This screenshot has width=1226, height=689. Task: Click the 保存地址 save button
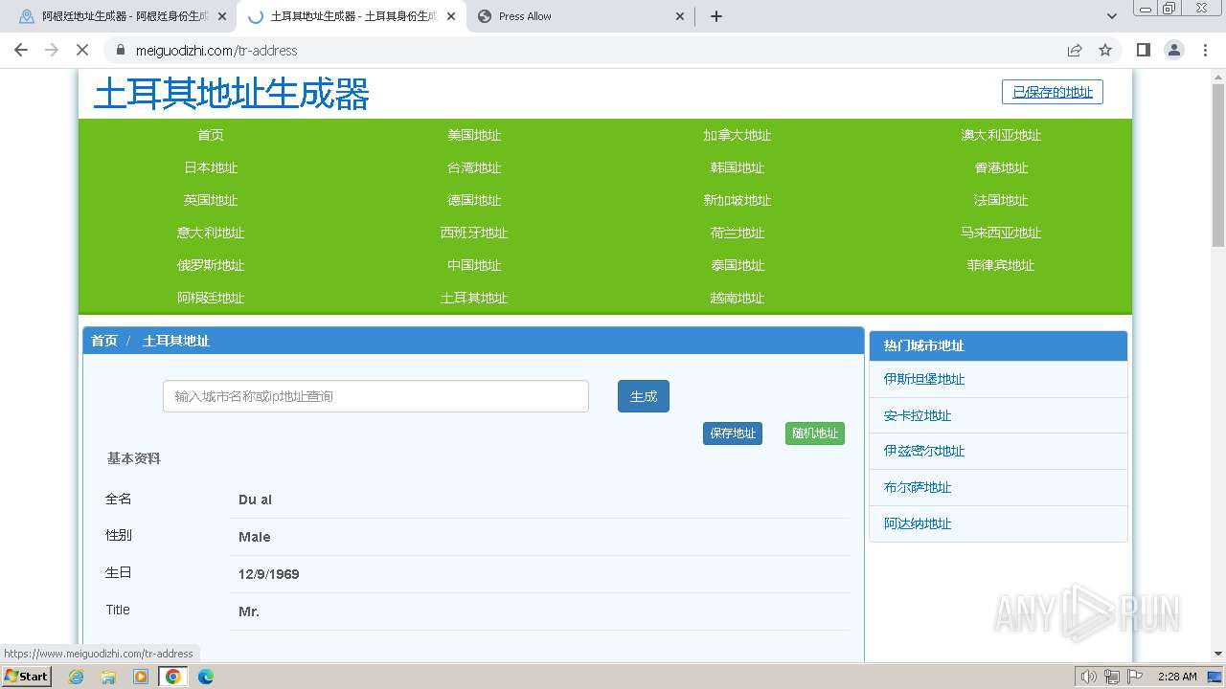(x=733, y=433)
